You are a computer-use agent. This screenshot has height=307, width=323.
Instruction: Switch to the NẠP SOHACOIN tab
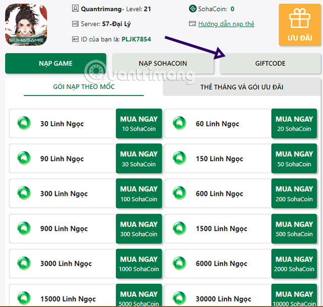point(163,63)
